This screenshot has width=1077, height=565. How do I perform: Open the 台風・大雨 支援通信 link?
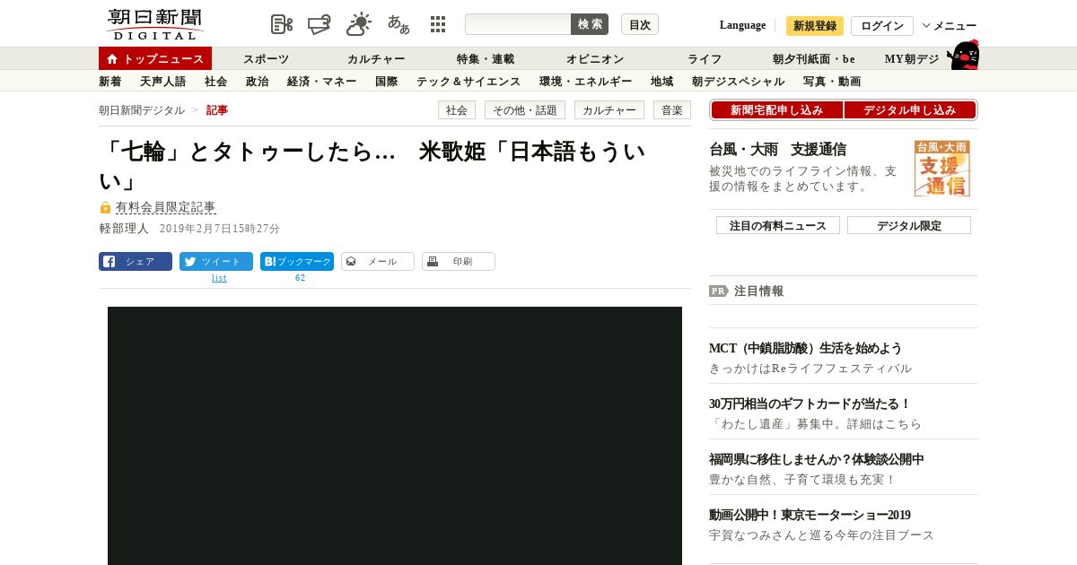coord(777,150)
